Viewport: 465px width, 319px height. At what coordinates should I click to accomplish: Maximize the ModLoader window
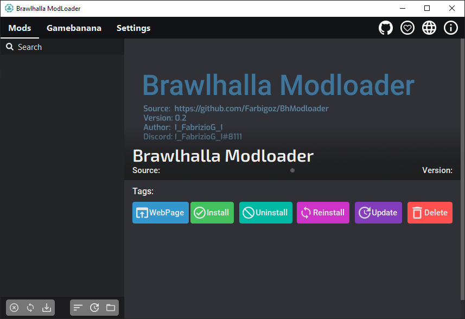427,8
